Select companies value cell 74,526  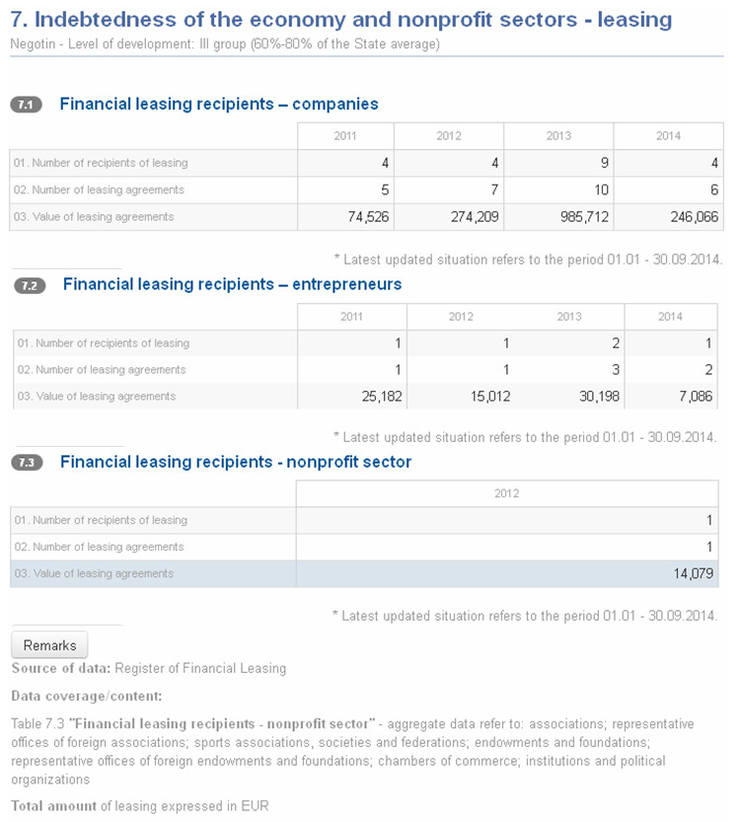[x=345, y=217]
